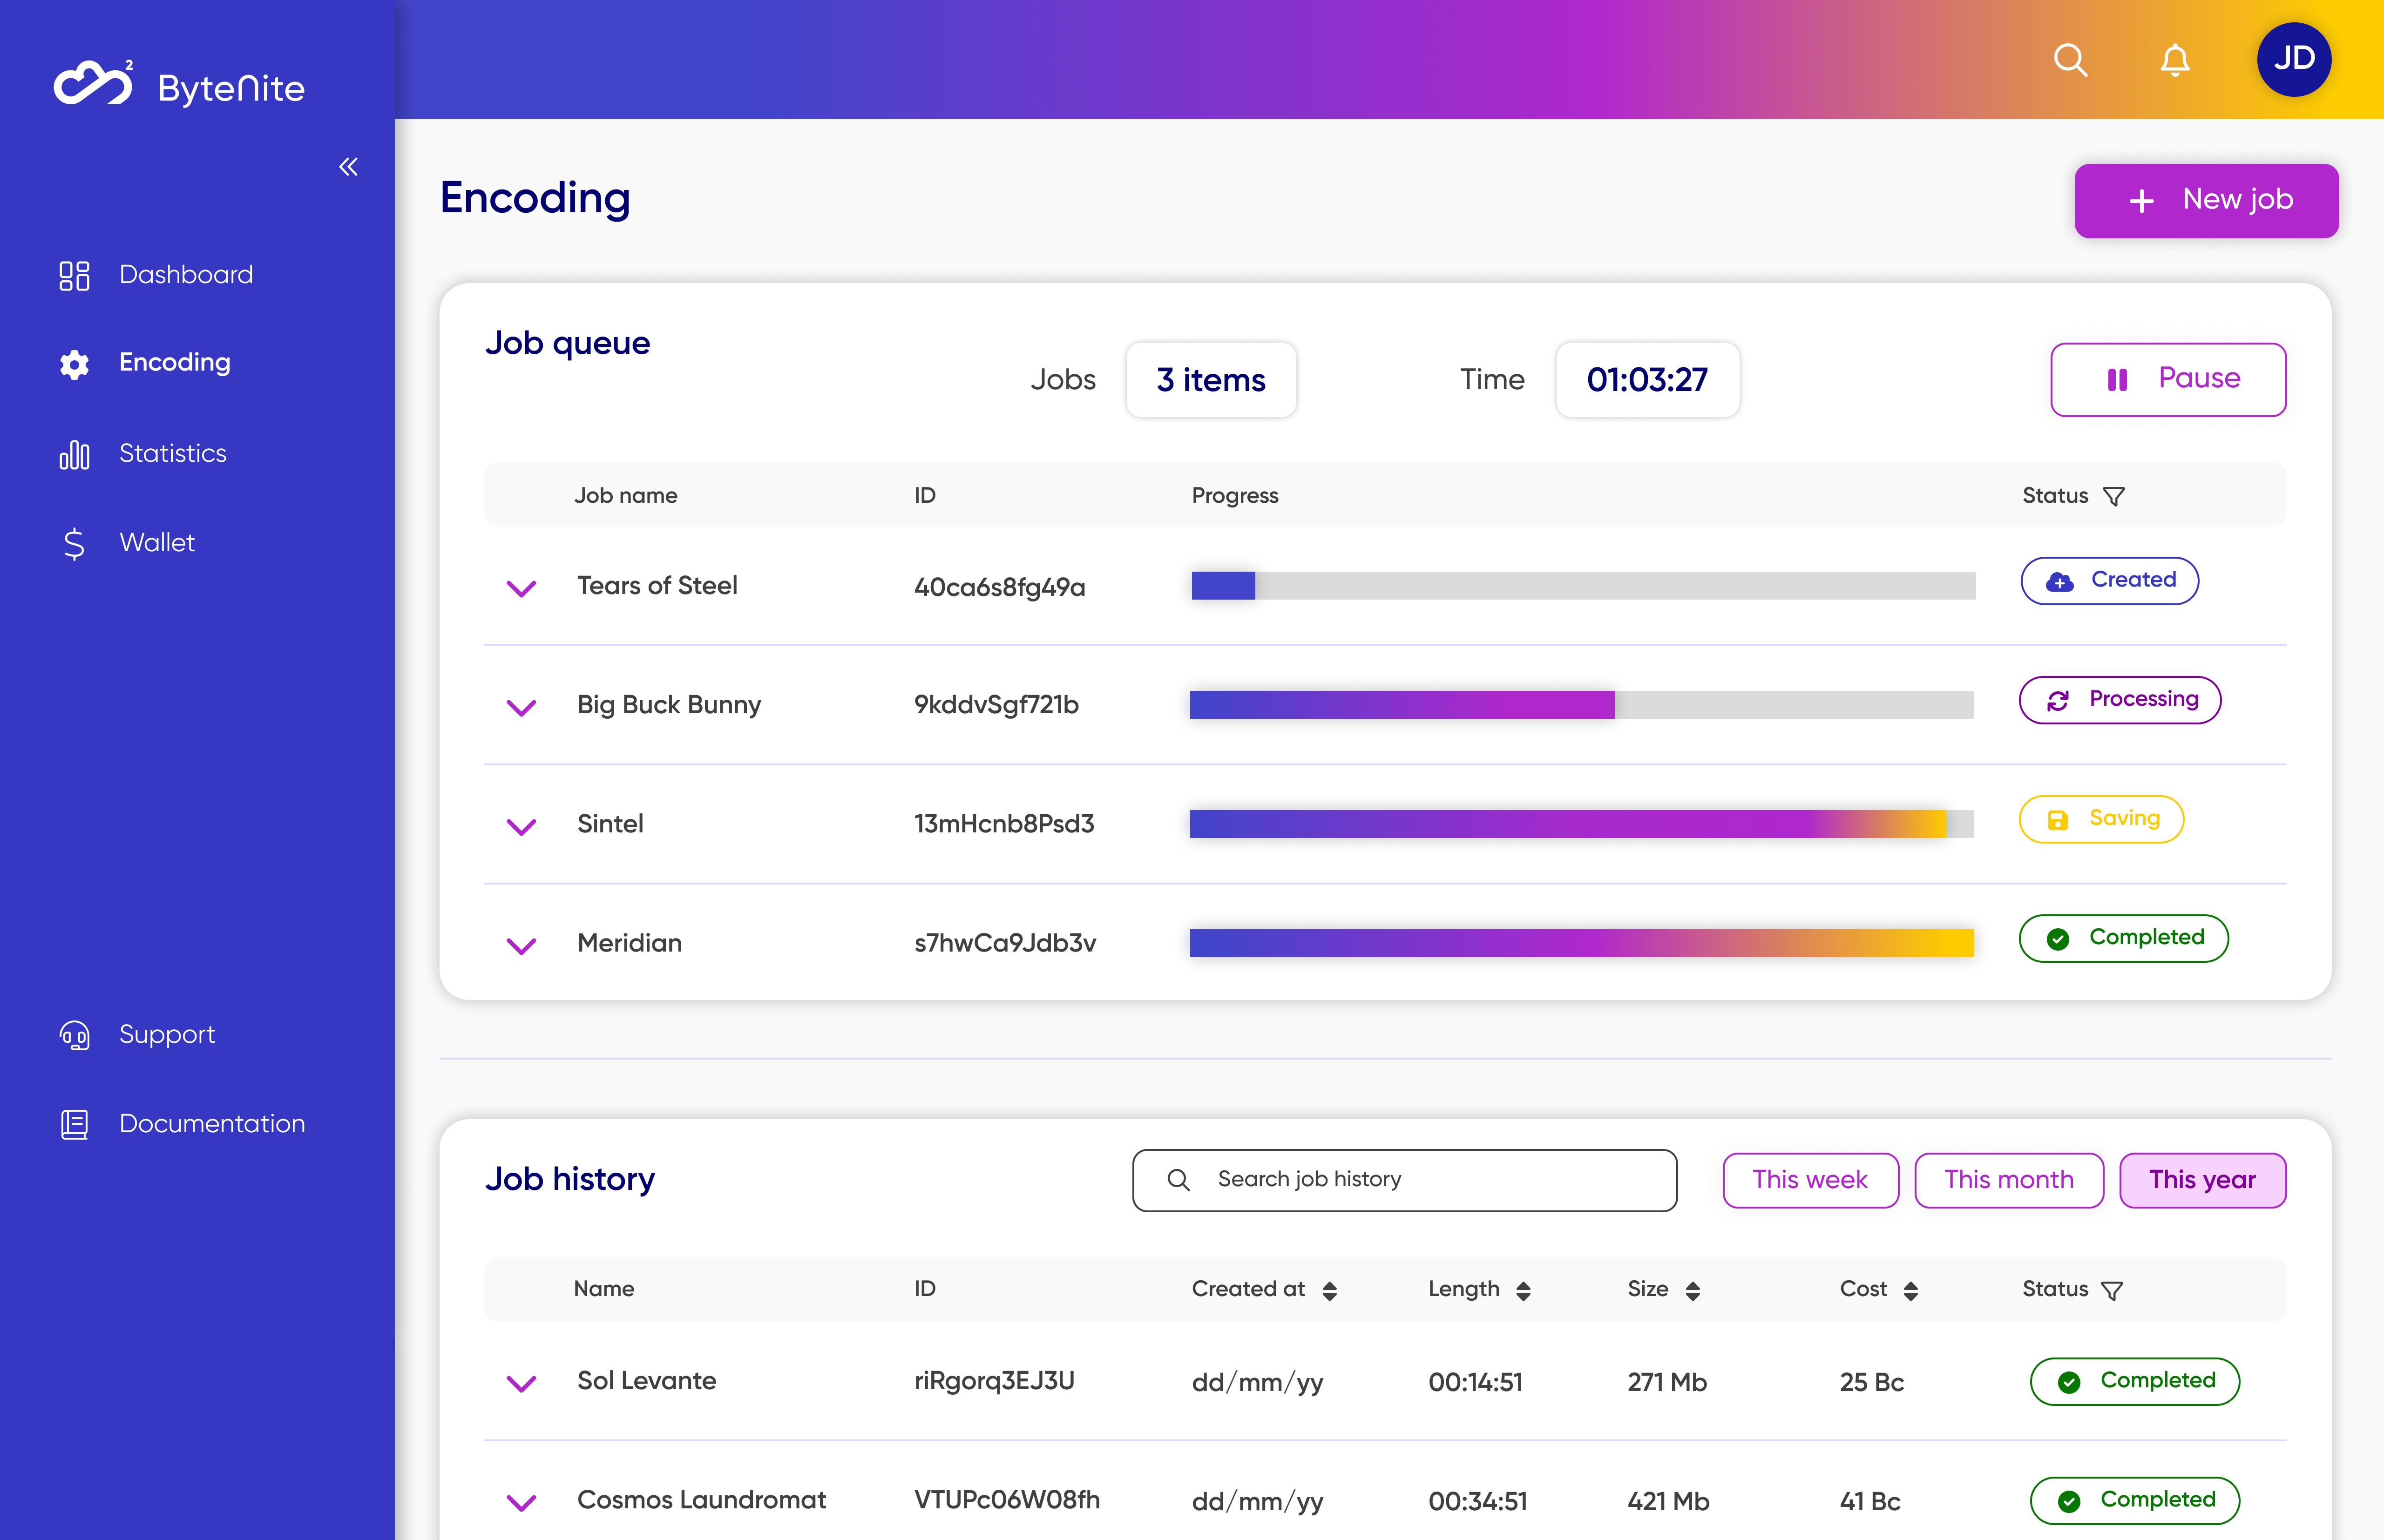The width and height of the screenshot is (2384, 1540).
Task: Click the 3 items jobs counter
Action: pyautogui.click(x=1211, y=380)
